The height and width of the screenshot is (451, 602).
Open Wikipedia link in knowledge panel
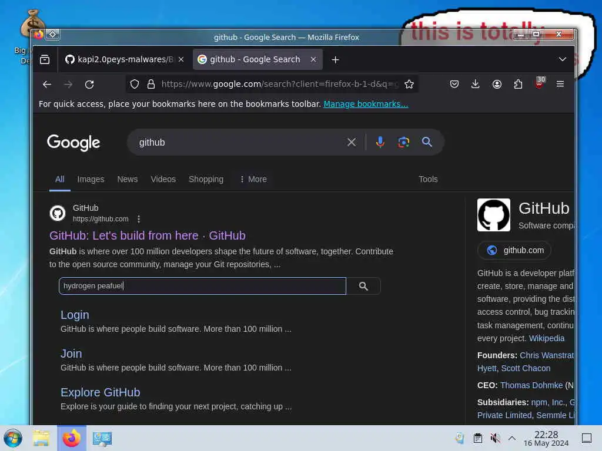(x=546, y=338)
